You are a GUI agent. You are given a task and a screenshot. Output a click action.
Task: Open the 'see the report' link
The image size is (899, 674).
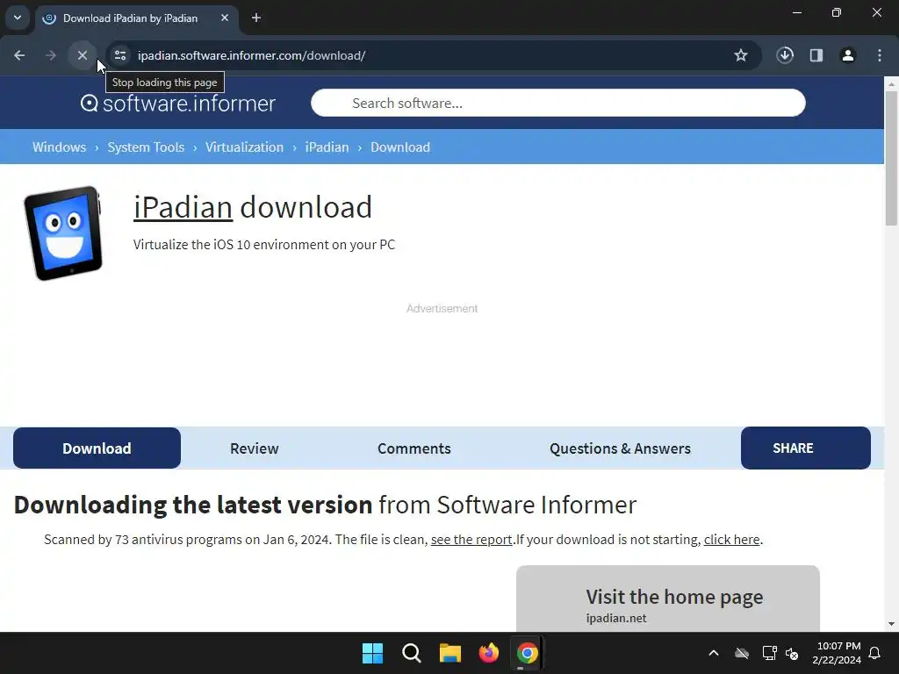[471, 540]
